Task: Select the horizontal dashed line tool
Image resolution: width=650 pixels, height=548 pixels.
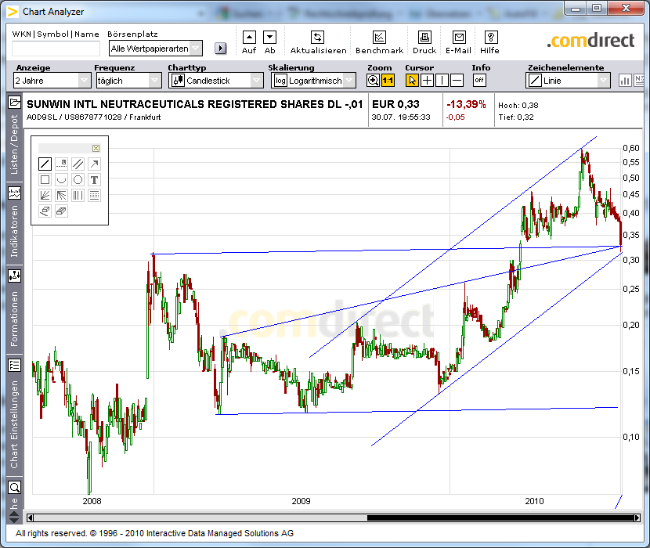Action: [x=61, y=164]
